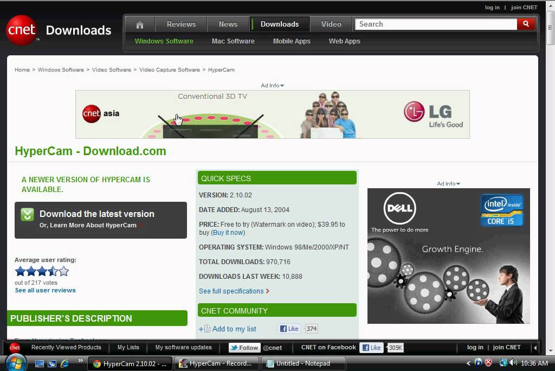Open the Video tab

331,24
